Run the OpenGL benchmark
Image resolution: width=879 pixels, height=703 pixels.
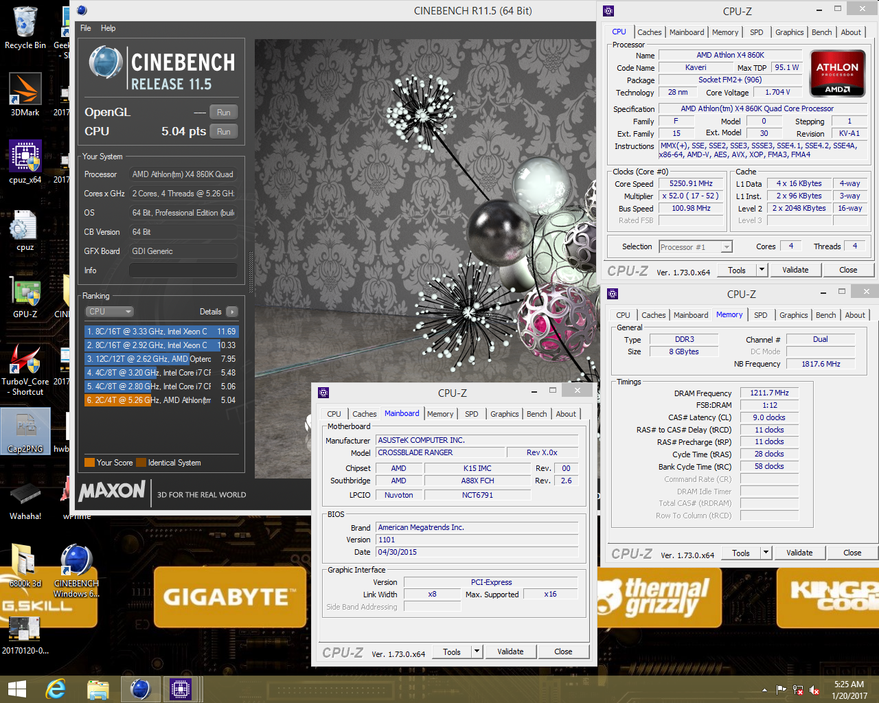click(224, 113)
